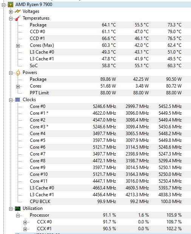Click the 80.72 W Cores max value

[x=174, y=86]
